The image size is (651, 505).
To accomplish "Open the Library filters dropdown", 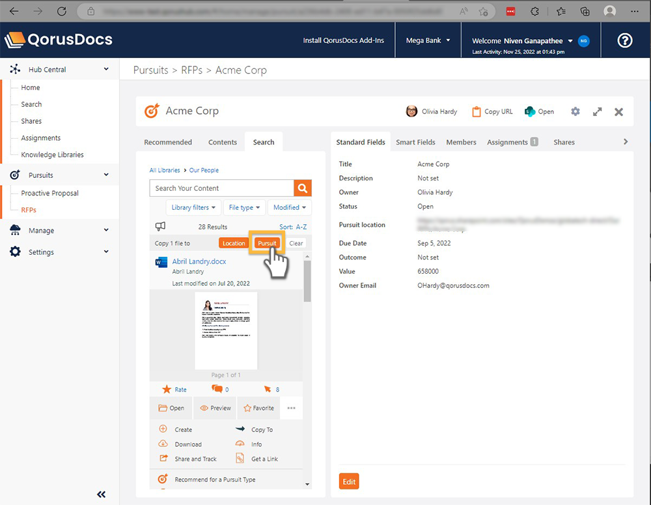I will click(x=193, y=207).
